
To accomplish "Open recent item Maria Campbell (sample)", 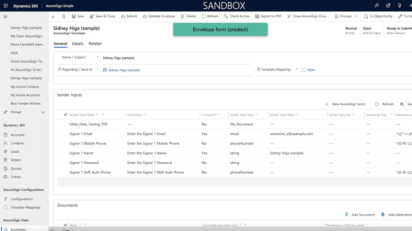I will click(28, 45).
